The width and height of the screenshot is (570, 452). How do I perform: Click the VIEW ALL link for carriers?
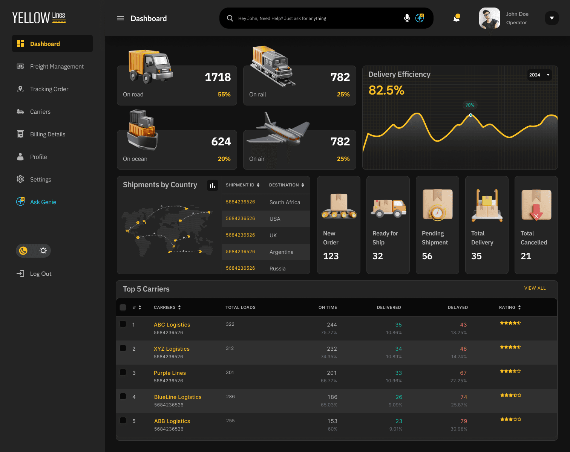[x=535, y=288]
